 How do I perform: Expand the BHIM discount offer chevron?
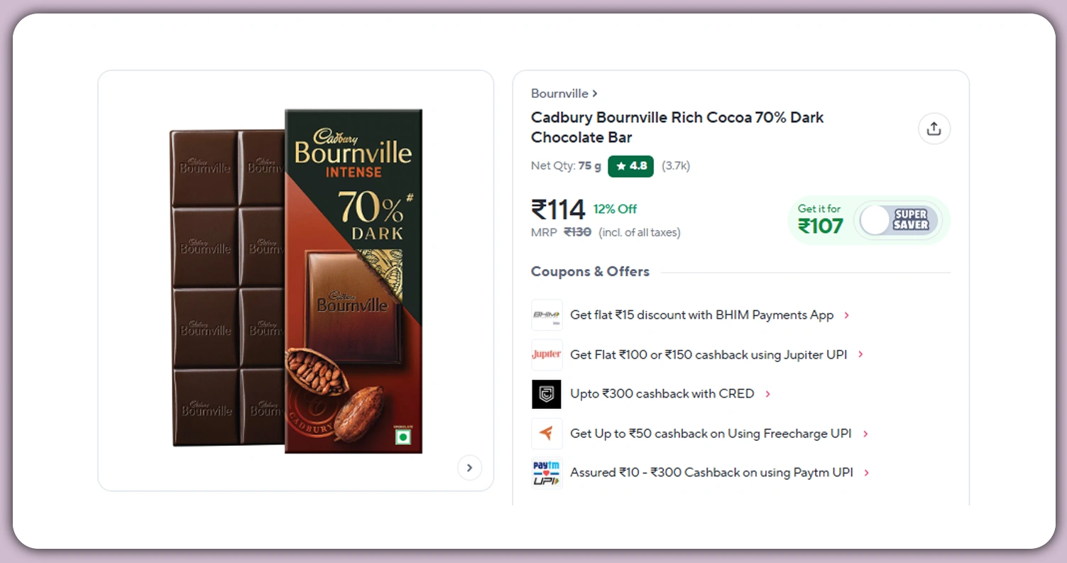[x=846, y=315]
